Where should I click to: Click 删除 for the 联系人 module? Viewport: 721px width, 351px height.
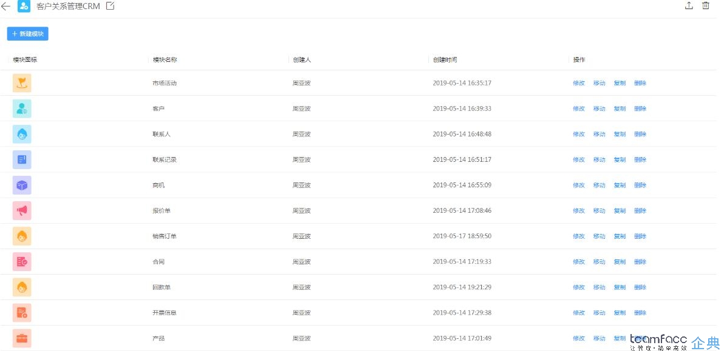click(640, 135)
